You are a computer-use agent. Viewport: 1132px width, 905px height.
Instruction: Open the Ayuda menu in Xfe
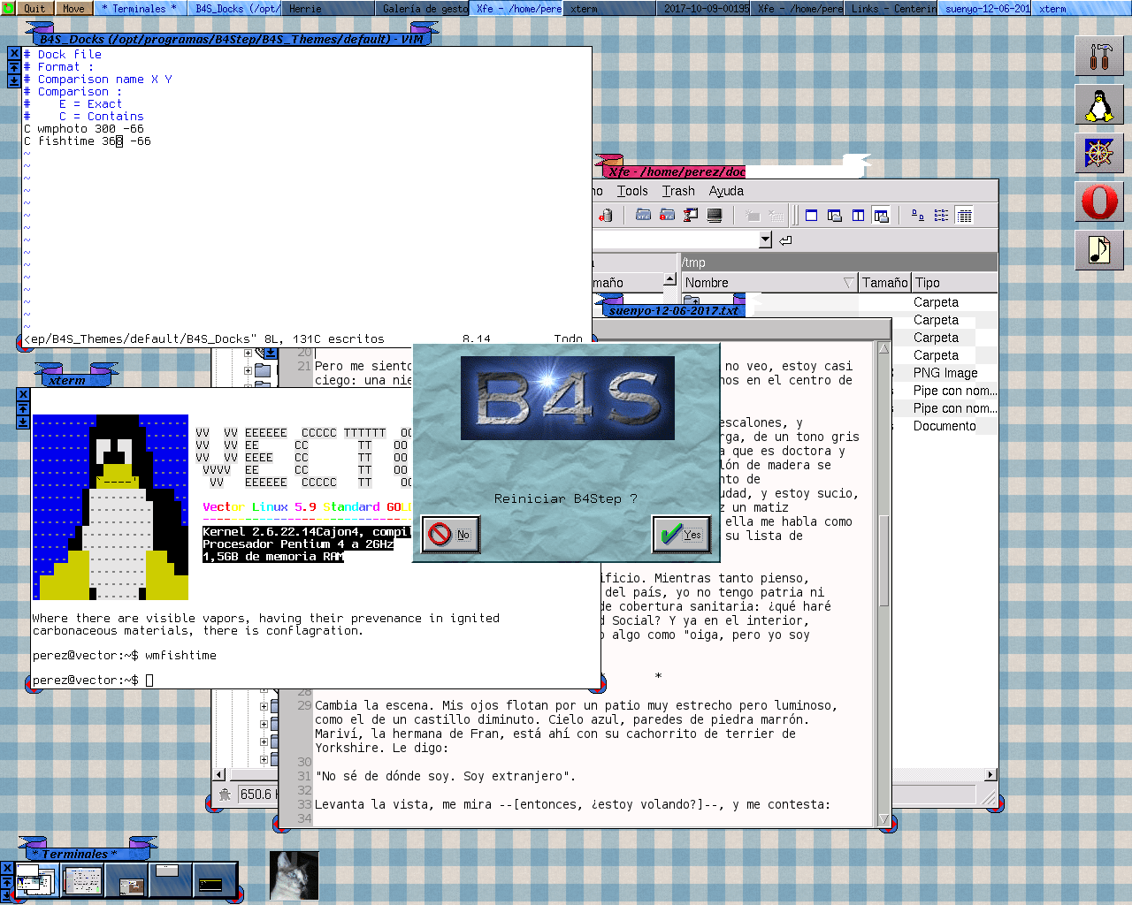click(726, 191)
